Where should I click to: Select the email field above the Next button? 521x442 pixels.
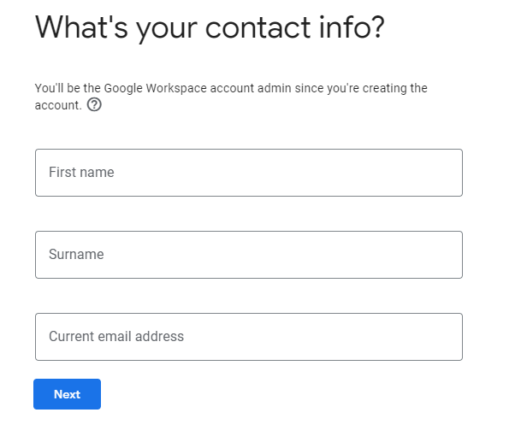point(249,337)
